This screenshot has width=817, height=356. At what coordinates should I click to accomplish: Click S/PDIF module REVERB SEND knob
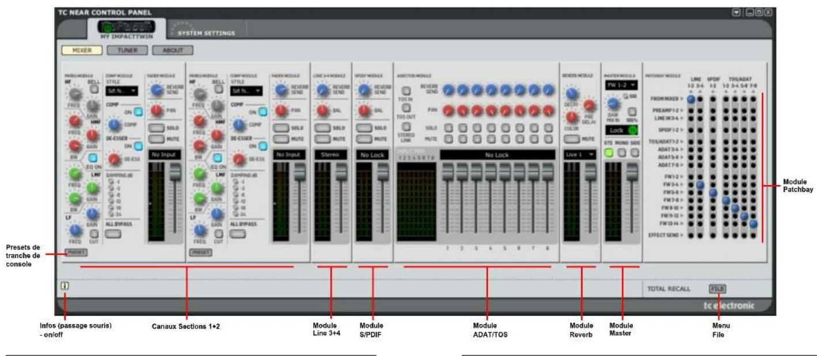pyautogui.click(x=364, y=89)
